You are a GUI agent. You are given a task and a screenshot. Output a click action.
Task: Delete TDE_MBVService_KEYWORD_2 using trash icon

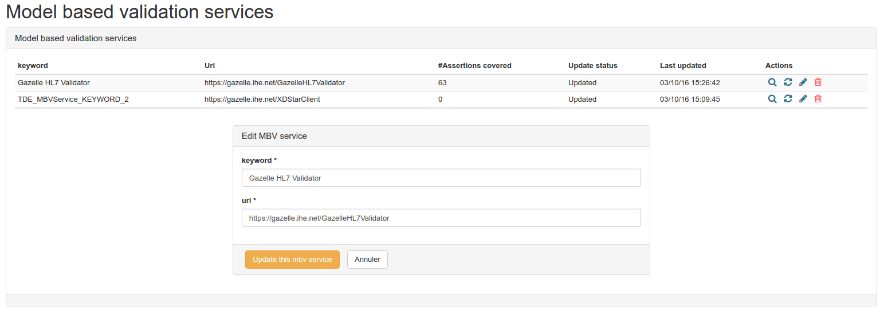pos(818,99)
